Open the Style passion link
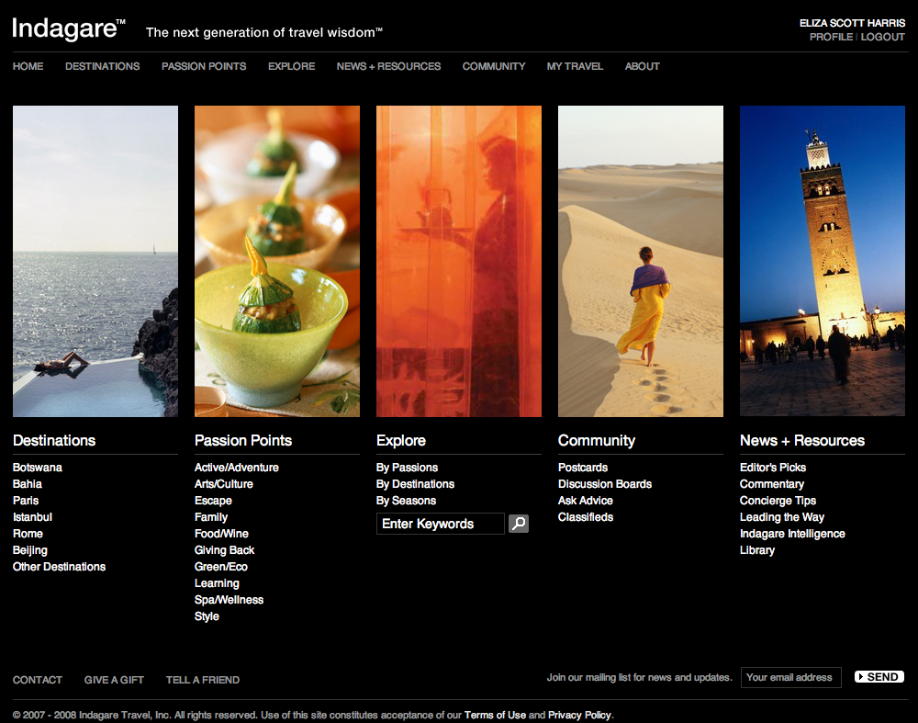918x723 pixels. [207, 616]
